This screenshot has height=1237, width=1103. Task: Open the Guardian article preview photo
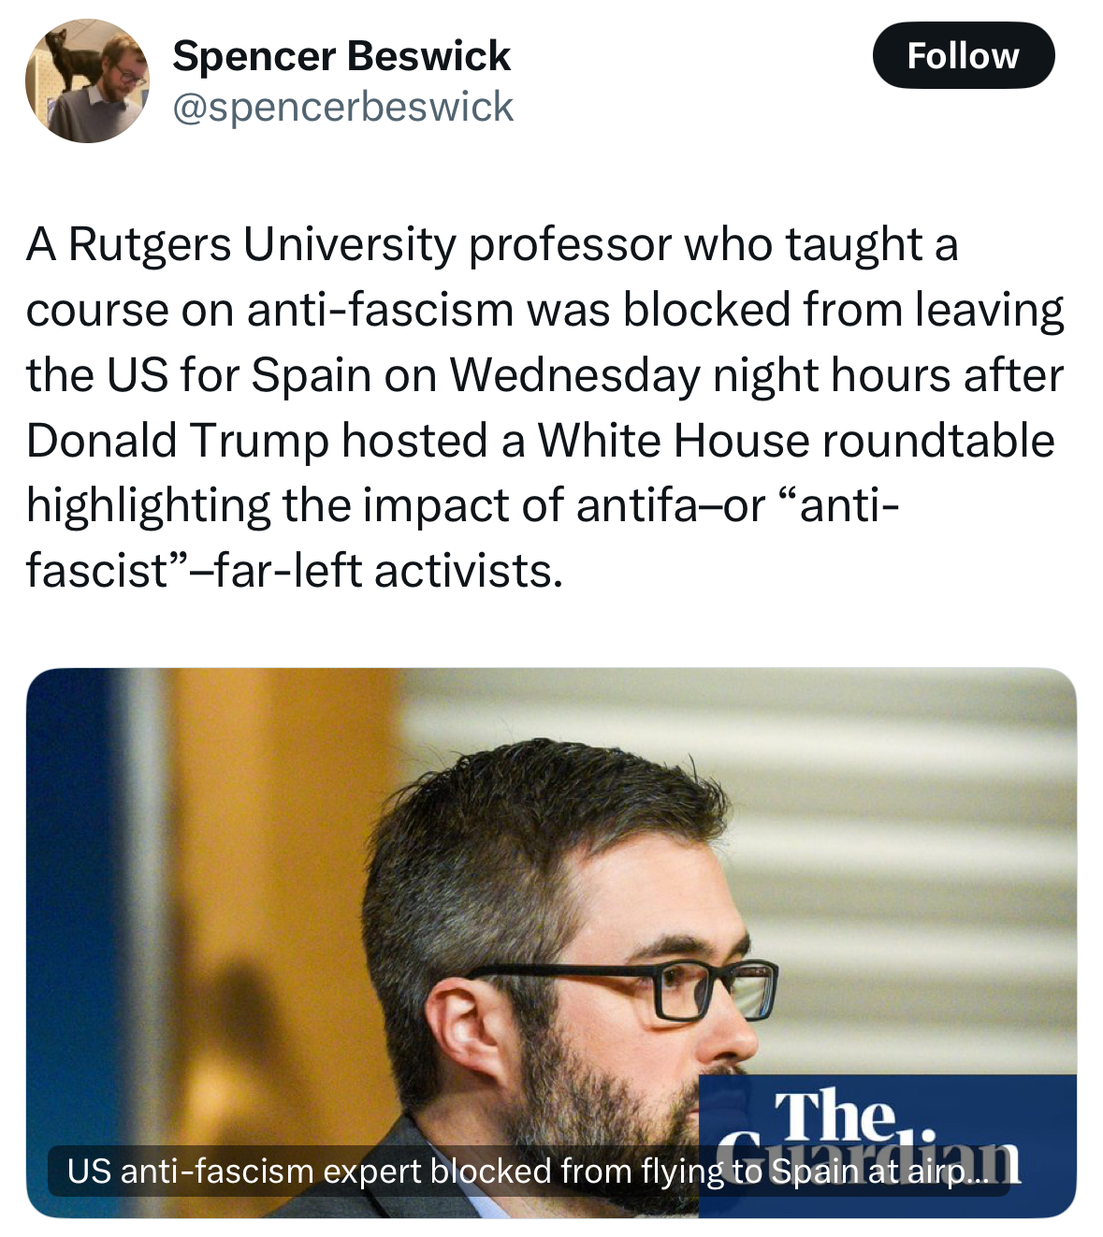tap(551, 942)
